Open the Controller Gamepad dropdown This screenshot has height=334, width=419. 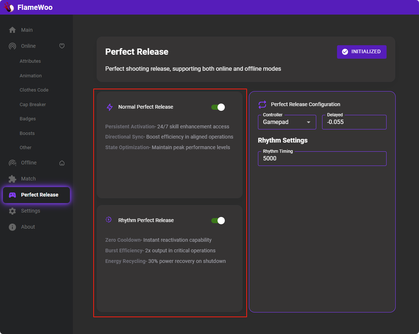[287, 122]
